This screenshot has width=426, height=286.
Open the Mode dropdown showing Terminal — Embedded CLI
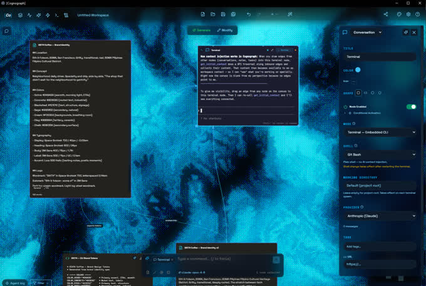(380, 132)
